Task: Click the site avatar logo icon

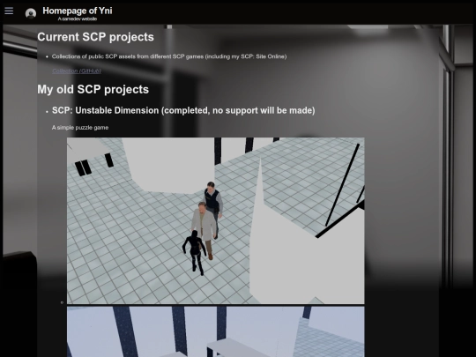Action: [x=31, y=13]
